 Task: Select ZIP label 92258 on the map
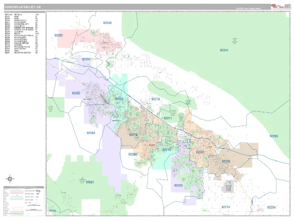[x=86, y=59]
